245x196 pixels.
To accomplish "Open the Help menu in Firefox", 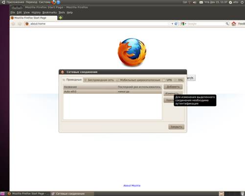I will coord(69,13).
